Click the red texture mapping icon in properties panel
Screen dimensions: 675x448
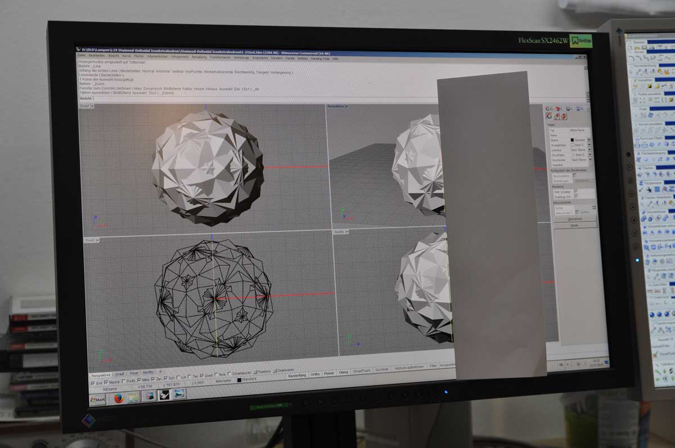click(564, 116)
